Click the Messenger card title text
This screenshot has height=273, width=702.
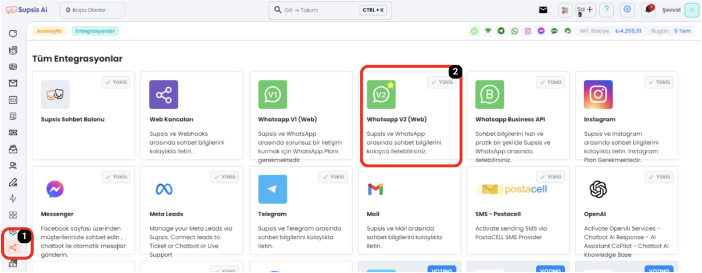click(x=58, y=214)
